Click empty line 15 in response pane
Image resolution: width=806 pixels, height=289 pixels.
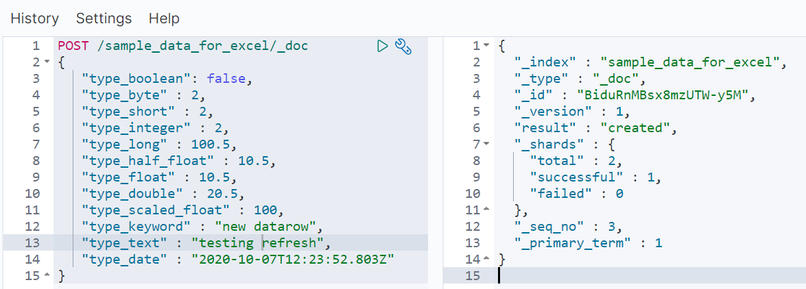tap(650, 276)
